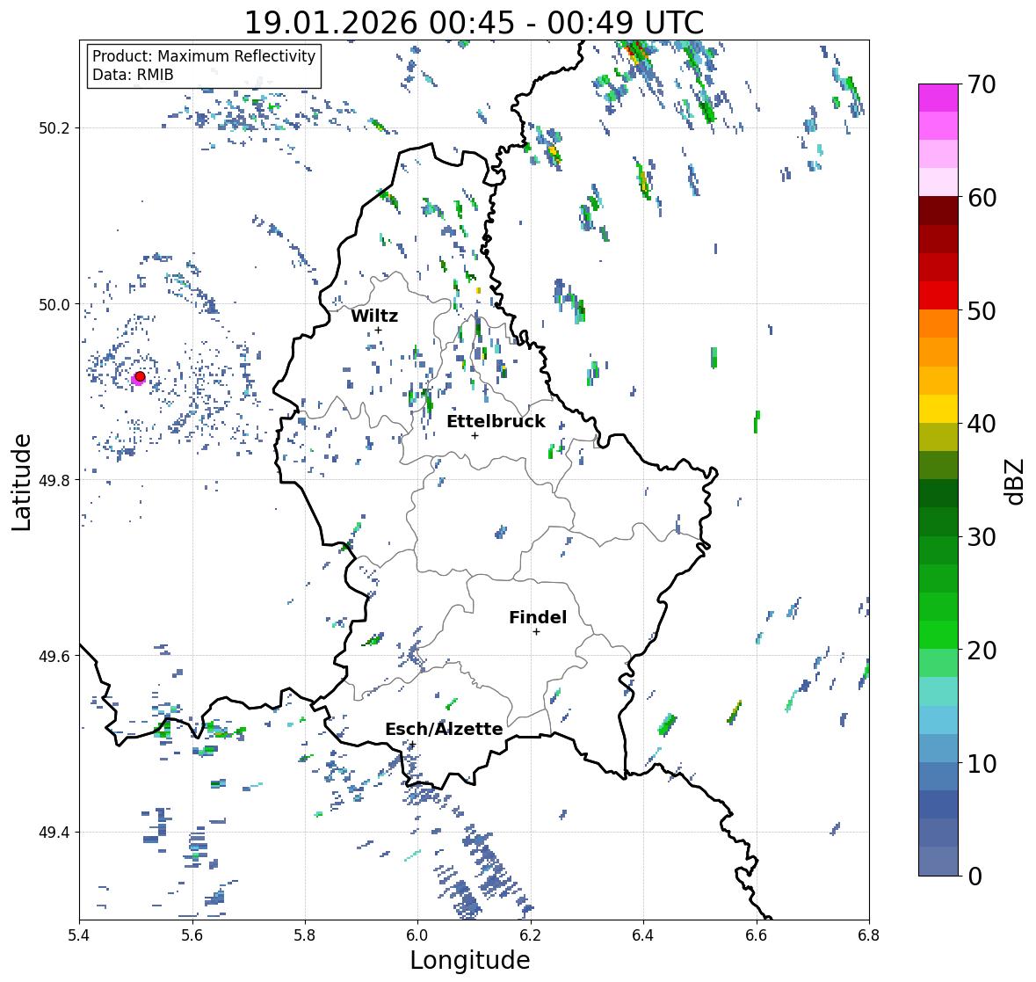This screenshot has height=982, width=1036.
Task: Click the 10 colorbar tick label
Action: click(982, 763)
